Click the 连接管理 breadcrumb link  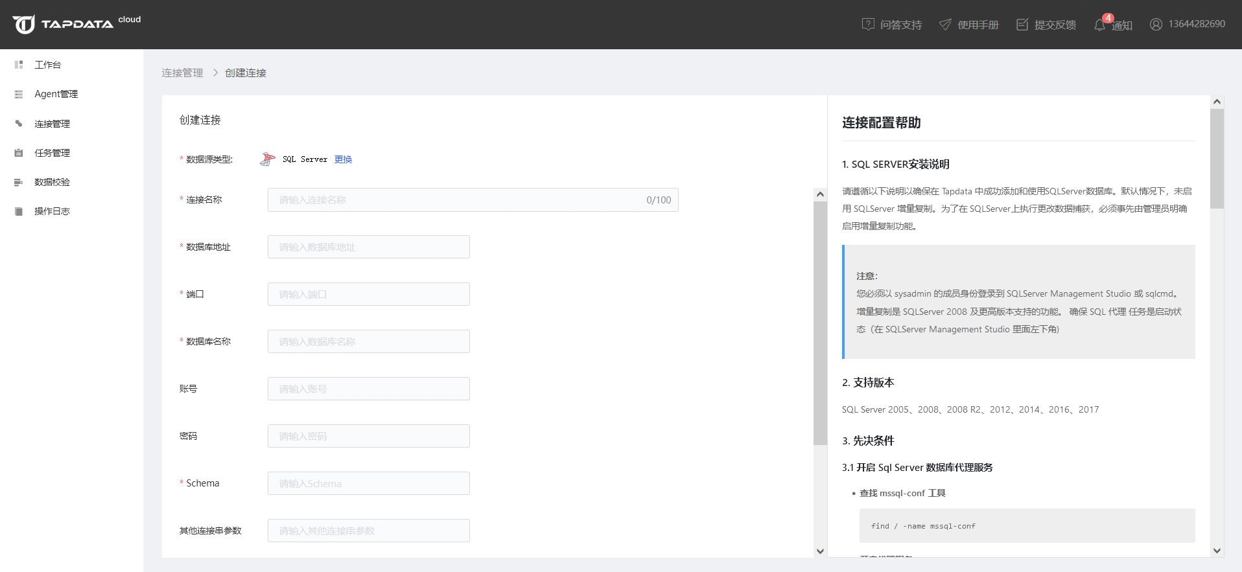pyautogui.click(x=182, y=73)
